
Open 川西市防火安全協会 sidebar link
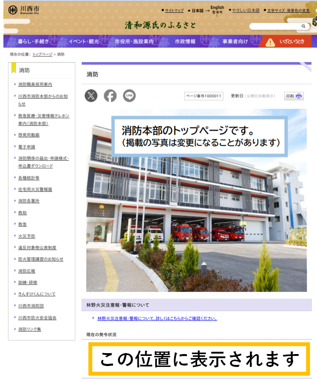tap(37, 317)
